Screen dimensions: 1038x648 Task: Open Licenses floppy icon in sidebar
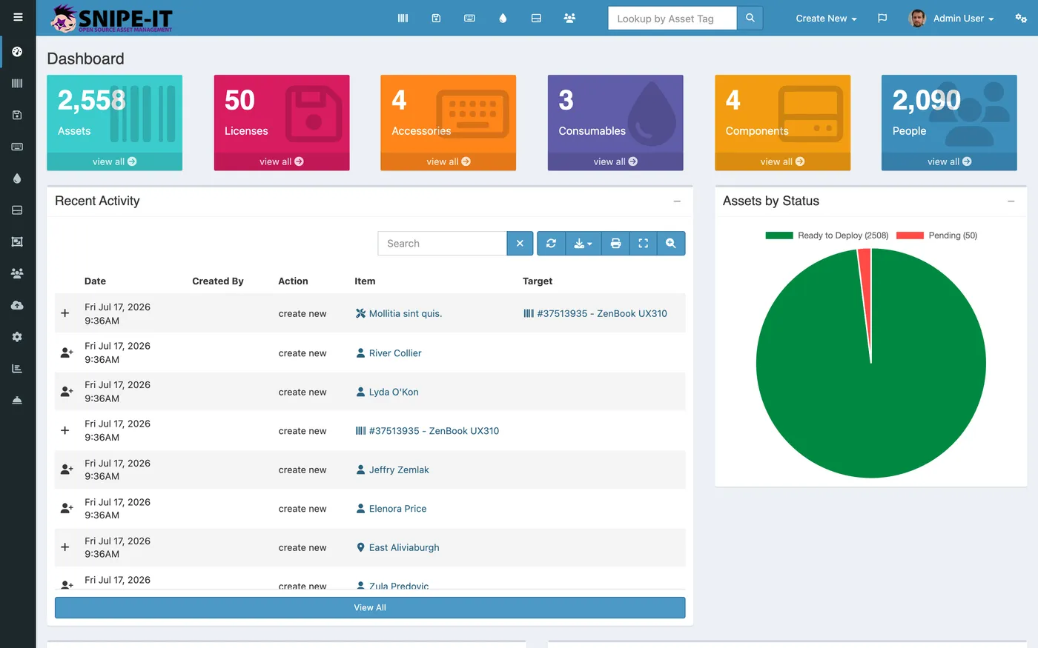[17, 115]
